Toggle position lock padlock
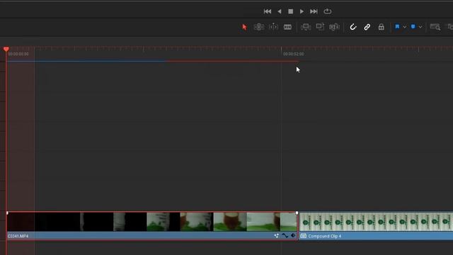The height and width of the screenshot is (255, 453). 381,27
